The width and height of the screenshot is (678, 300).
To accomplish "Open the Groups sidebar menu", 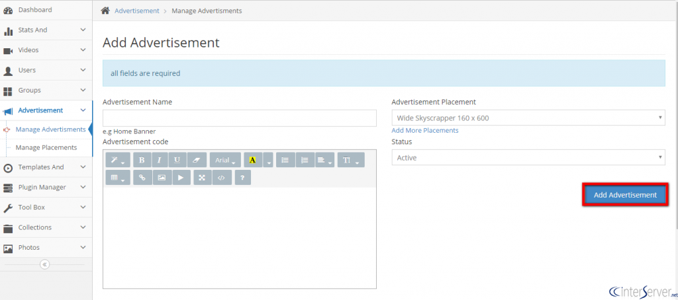I will click(x=46, y=91).
